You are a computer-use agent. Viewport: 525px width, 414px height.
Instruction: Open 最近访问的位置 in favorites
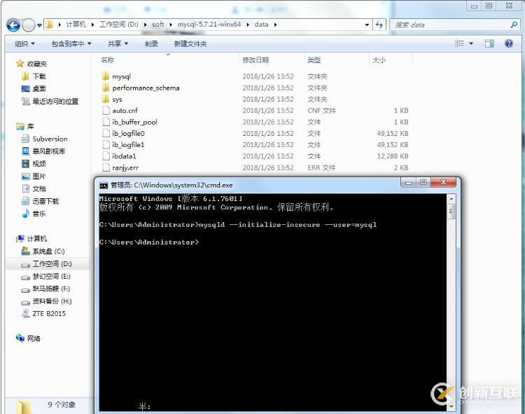pyautogui.click(x=55, y=101)
